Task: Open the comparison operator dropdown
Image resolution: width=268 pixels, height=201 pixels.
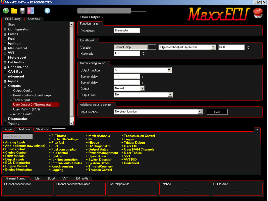Action: tap(213, 47)
